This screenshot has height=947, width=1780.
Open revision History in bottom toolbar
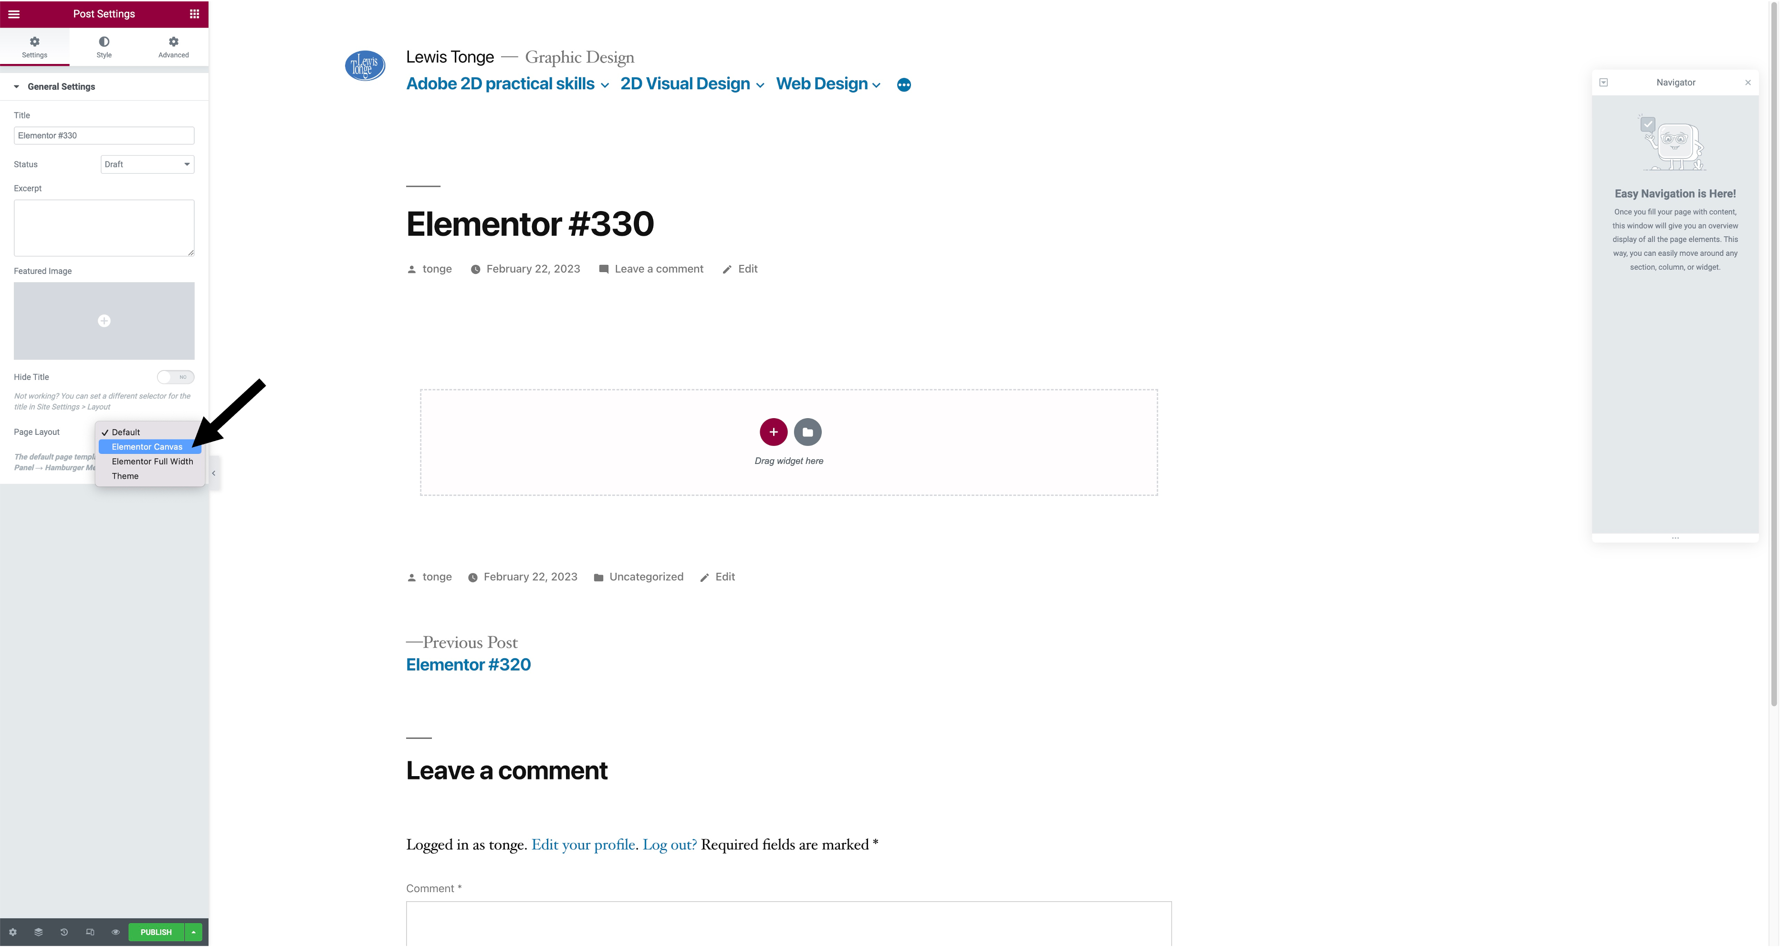64,932
